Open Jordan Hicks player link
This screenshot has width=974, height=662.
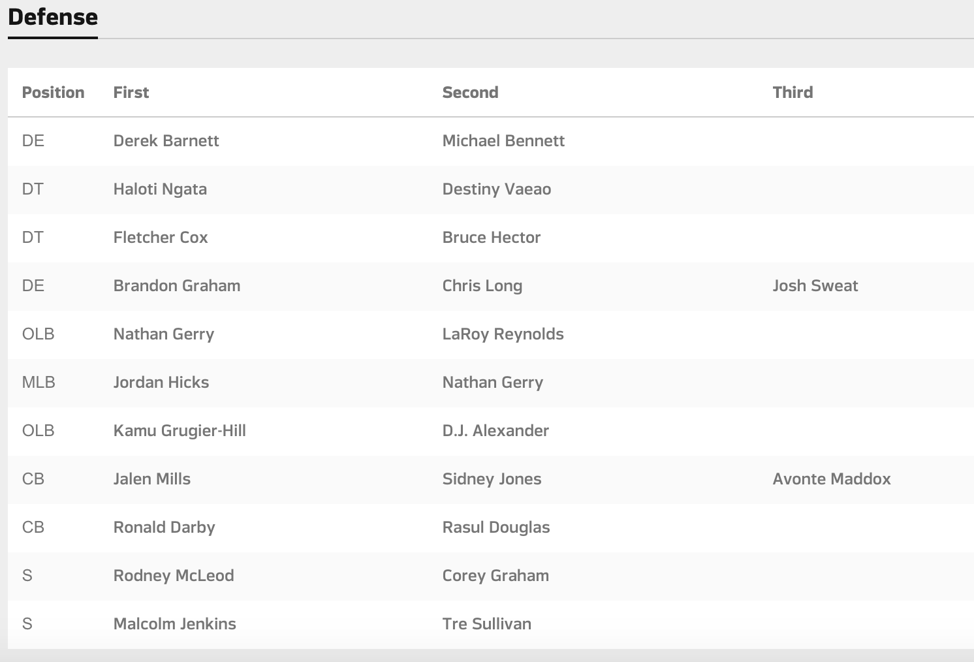click(x=161, y=383)
